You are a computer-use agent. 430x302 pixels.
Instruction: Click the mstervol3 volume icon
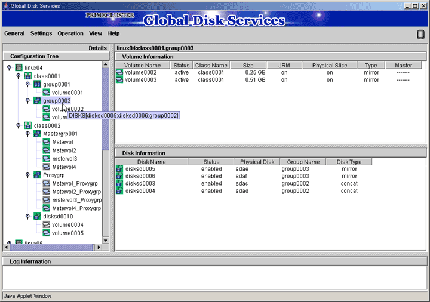47,158
